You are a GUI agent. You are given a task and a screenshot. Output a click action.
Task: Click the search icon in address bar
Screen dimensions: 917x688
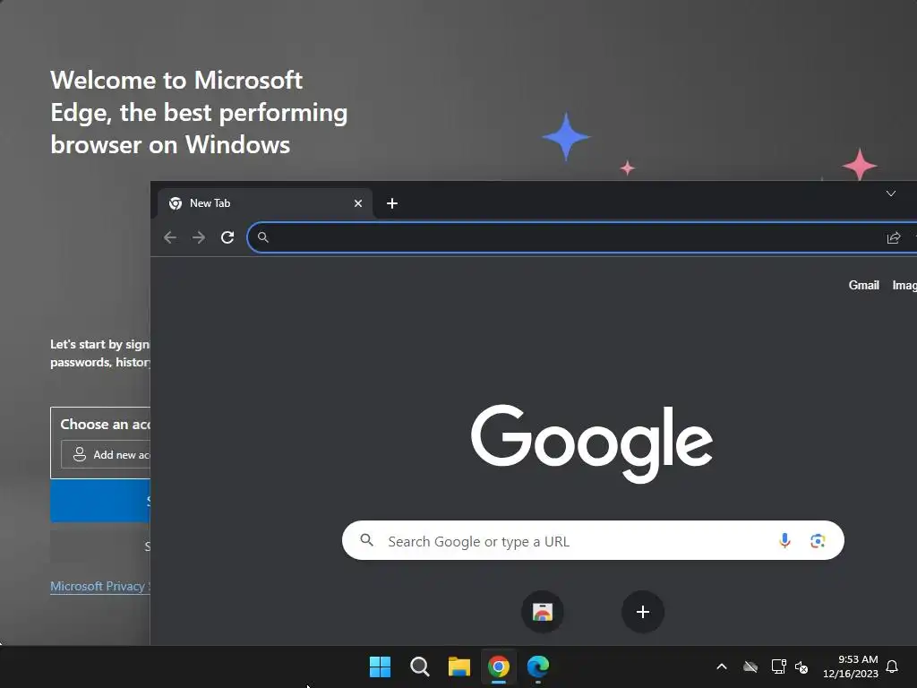pyautogui.click(x=263, y=237)
